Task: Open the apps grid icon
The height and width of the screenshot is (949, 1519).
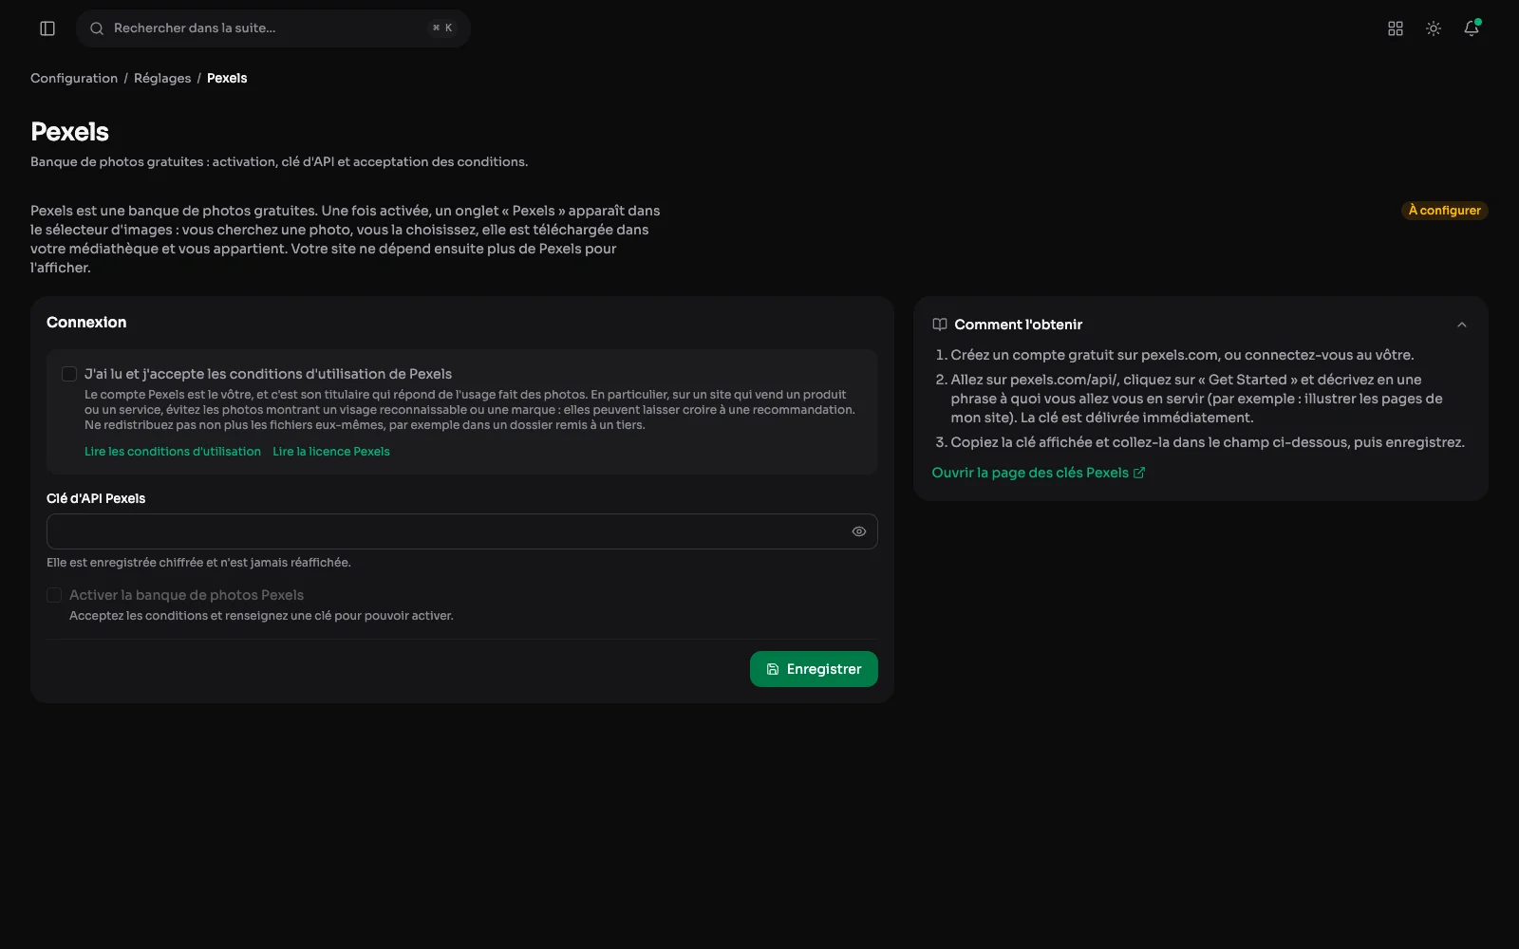Action: (1396, 28)
